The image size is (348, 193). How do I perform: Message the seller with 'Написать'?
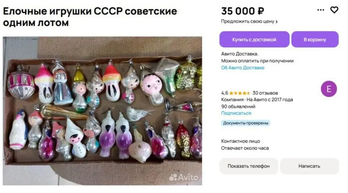coord(310,166)
